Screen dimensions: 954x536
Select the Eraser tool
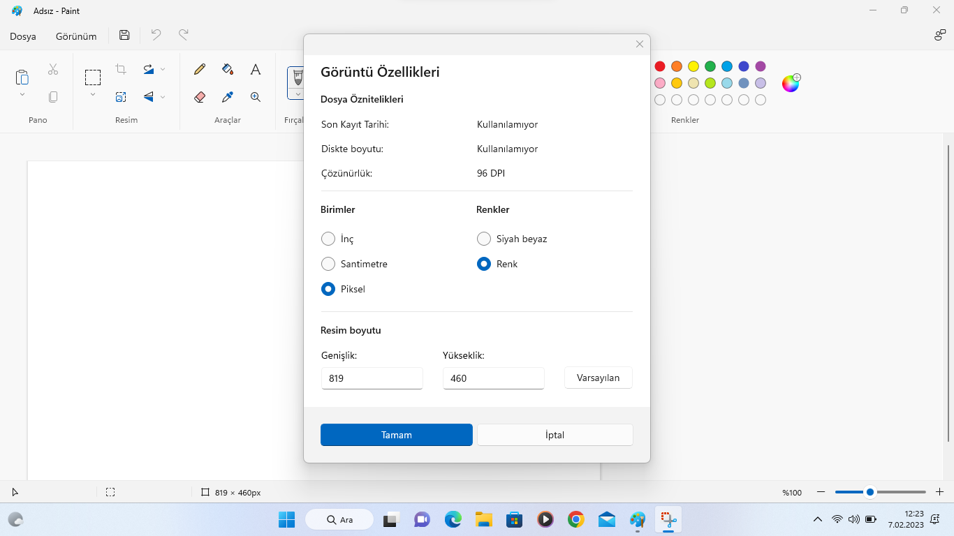pos(200,97)
